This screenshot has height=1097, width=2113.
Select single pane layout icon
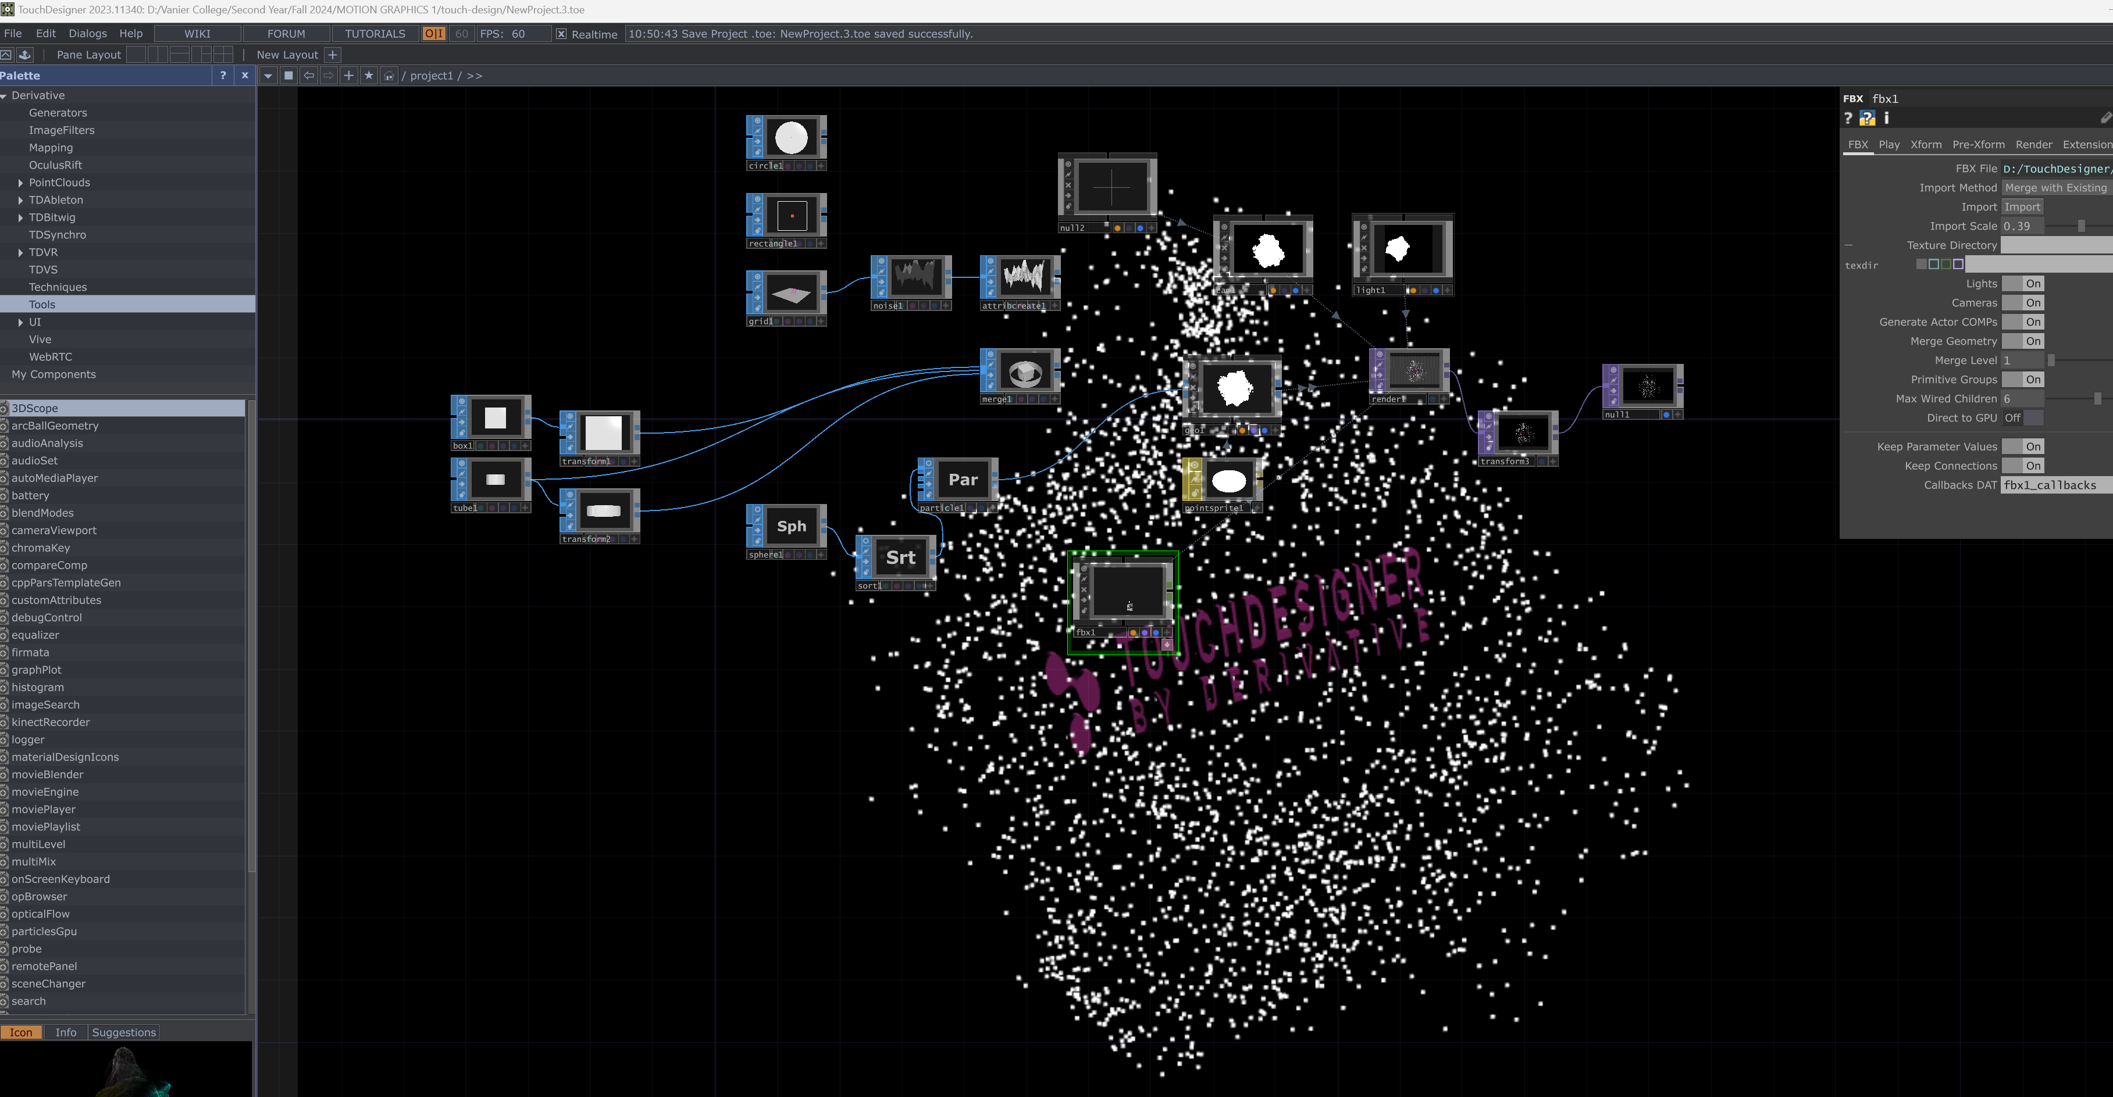pyautogui.click(x=136, y=55)
